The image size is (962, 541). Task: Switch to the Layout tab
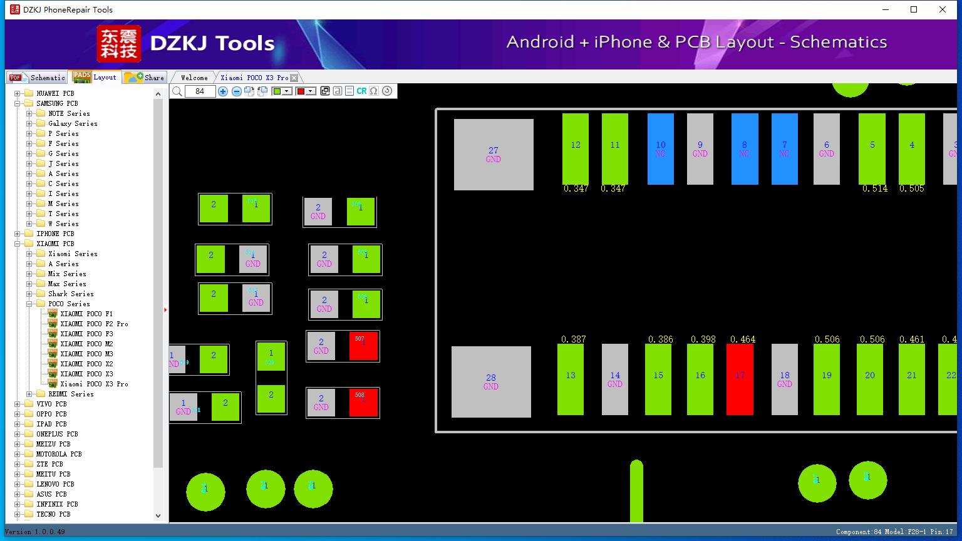95,77
